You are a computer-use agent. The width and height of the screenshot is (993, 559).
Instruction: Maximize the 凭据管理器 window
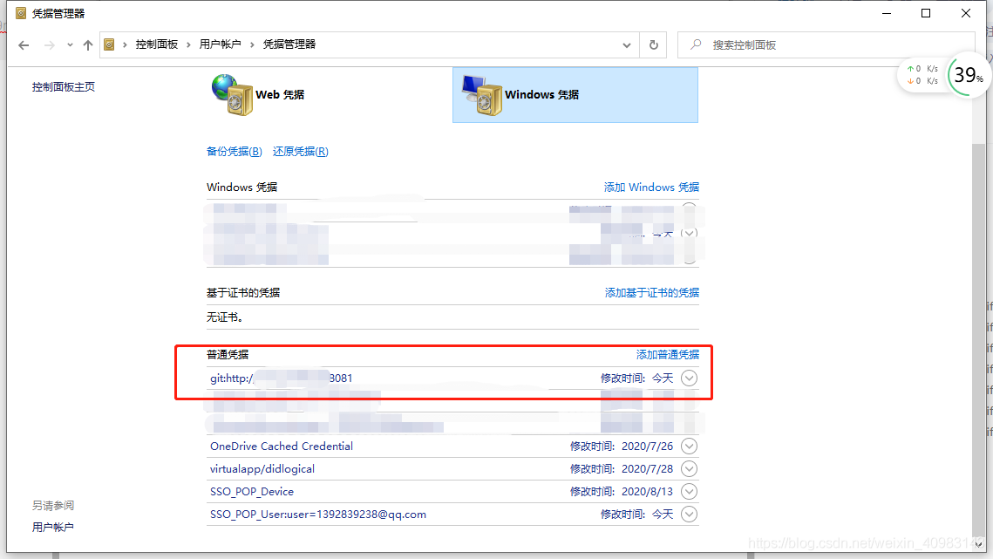click(x=926, y=13)
